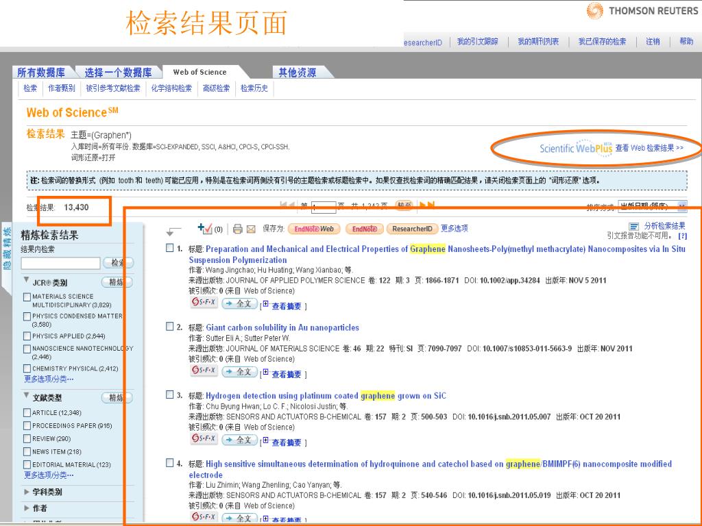Select the Web of Science tab
Screen dimensions: 702x526
point(199,72)
